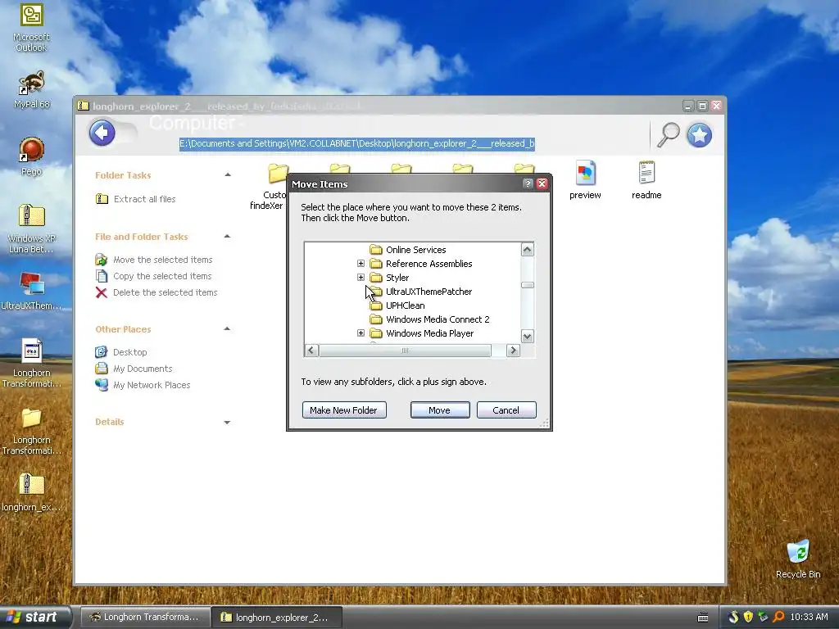
Task: Select UltraUXThemePatcher folder in tree
Action: 429,292
